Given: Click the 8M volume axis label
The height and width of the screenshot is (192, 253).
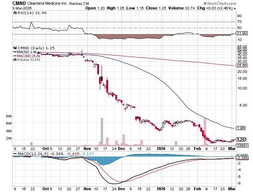Looking at the screenshot, I should [9, 116].
